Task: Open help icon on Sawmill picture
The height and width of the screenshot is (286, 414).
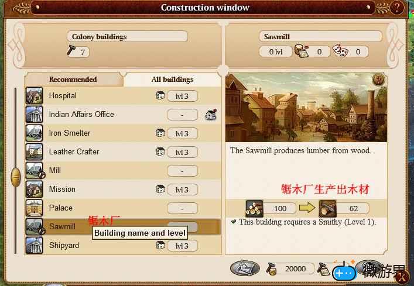Action: (x=379, y=80)
